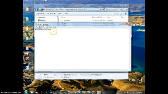
Task: Open Microsoft Word from the taskbar
Action: pos(89,92)
